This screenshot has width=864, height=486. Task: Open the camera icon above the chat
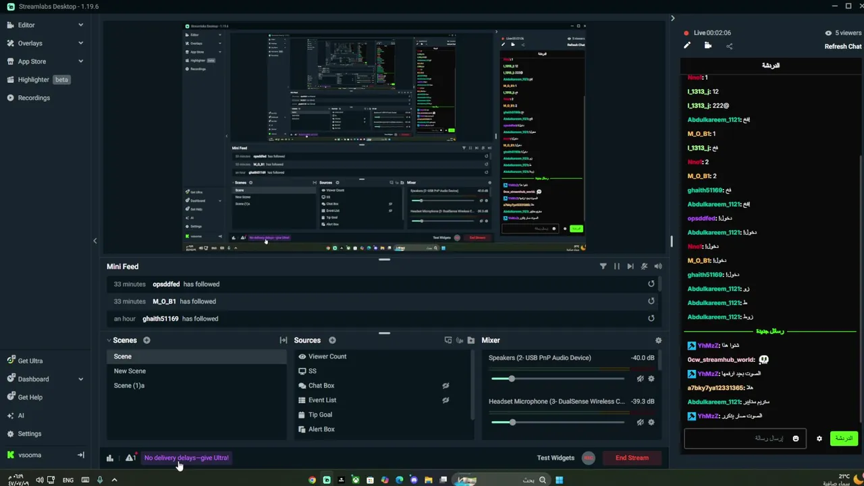(x=707, y=46)
